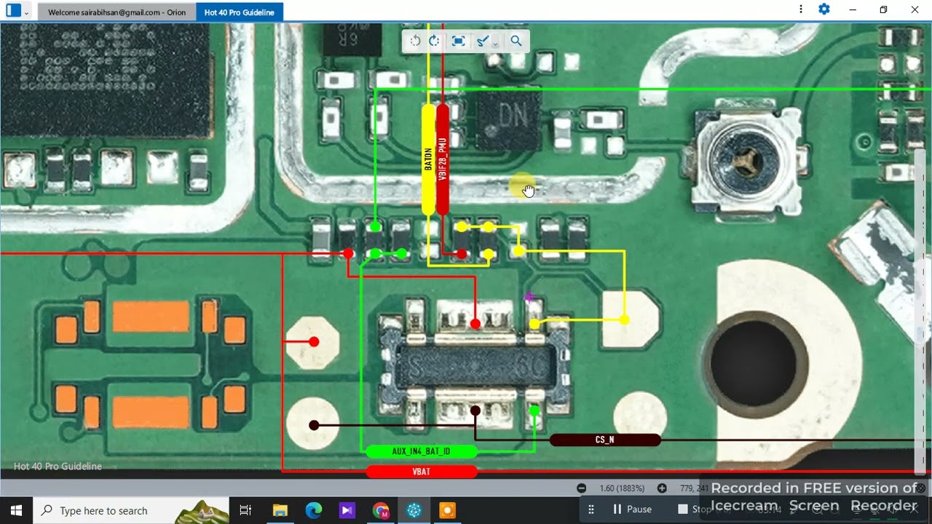Click the dark CS_N test point pad
This screenshot has width=932, height=524.
tap(313, 424)
